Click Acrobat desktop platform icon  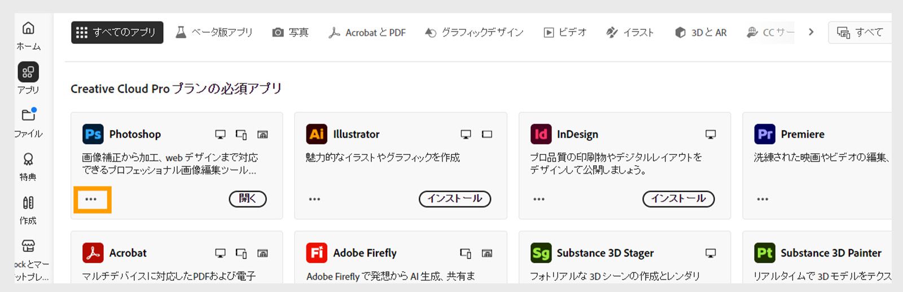(220, 253)
